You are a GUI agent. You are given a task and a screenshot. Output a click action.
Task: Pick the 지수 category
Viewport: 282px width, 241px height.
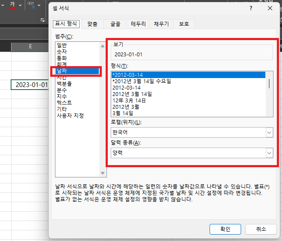[x=78, y=96]
